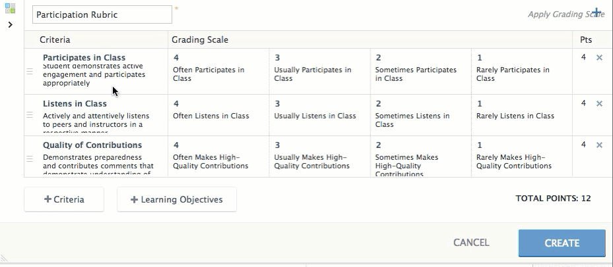Grab Participates in Class drag handle
This screenshot has height=267, width=613.
30,71
